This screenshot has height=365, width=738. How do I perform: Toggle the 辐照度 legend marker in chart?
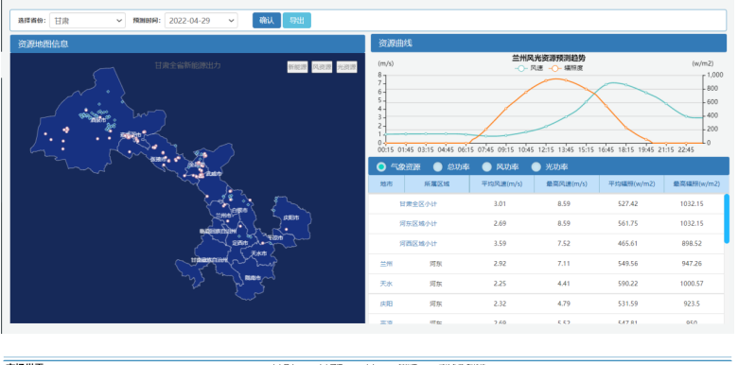(x=554, y=68)
